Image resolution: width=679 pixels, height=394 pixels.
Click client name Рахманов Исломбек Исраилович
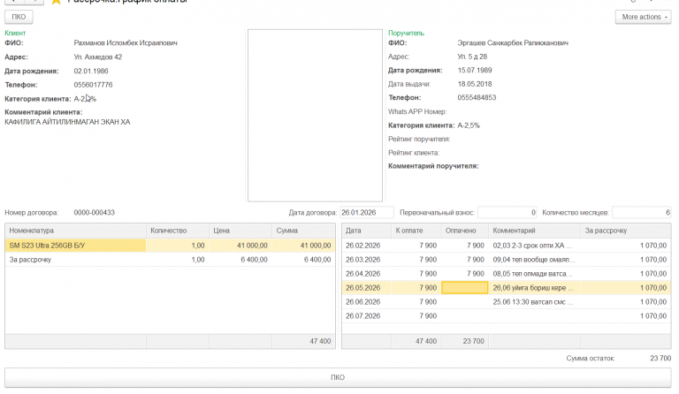coord(126,42)
